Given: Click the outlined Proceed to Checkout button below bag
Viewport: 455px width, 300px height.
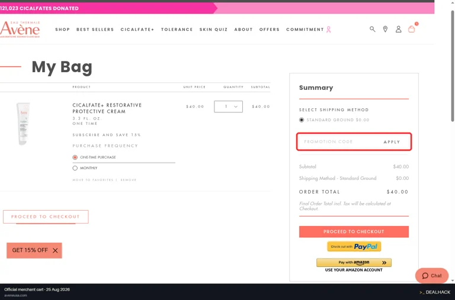Looking at the screenshot, I should point(46,217).
